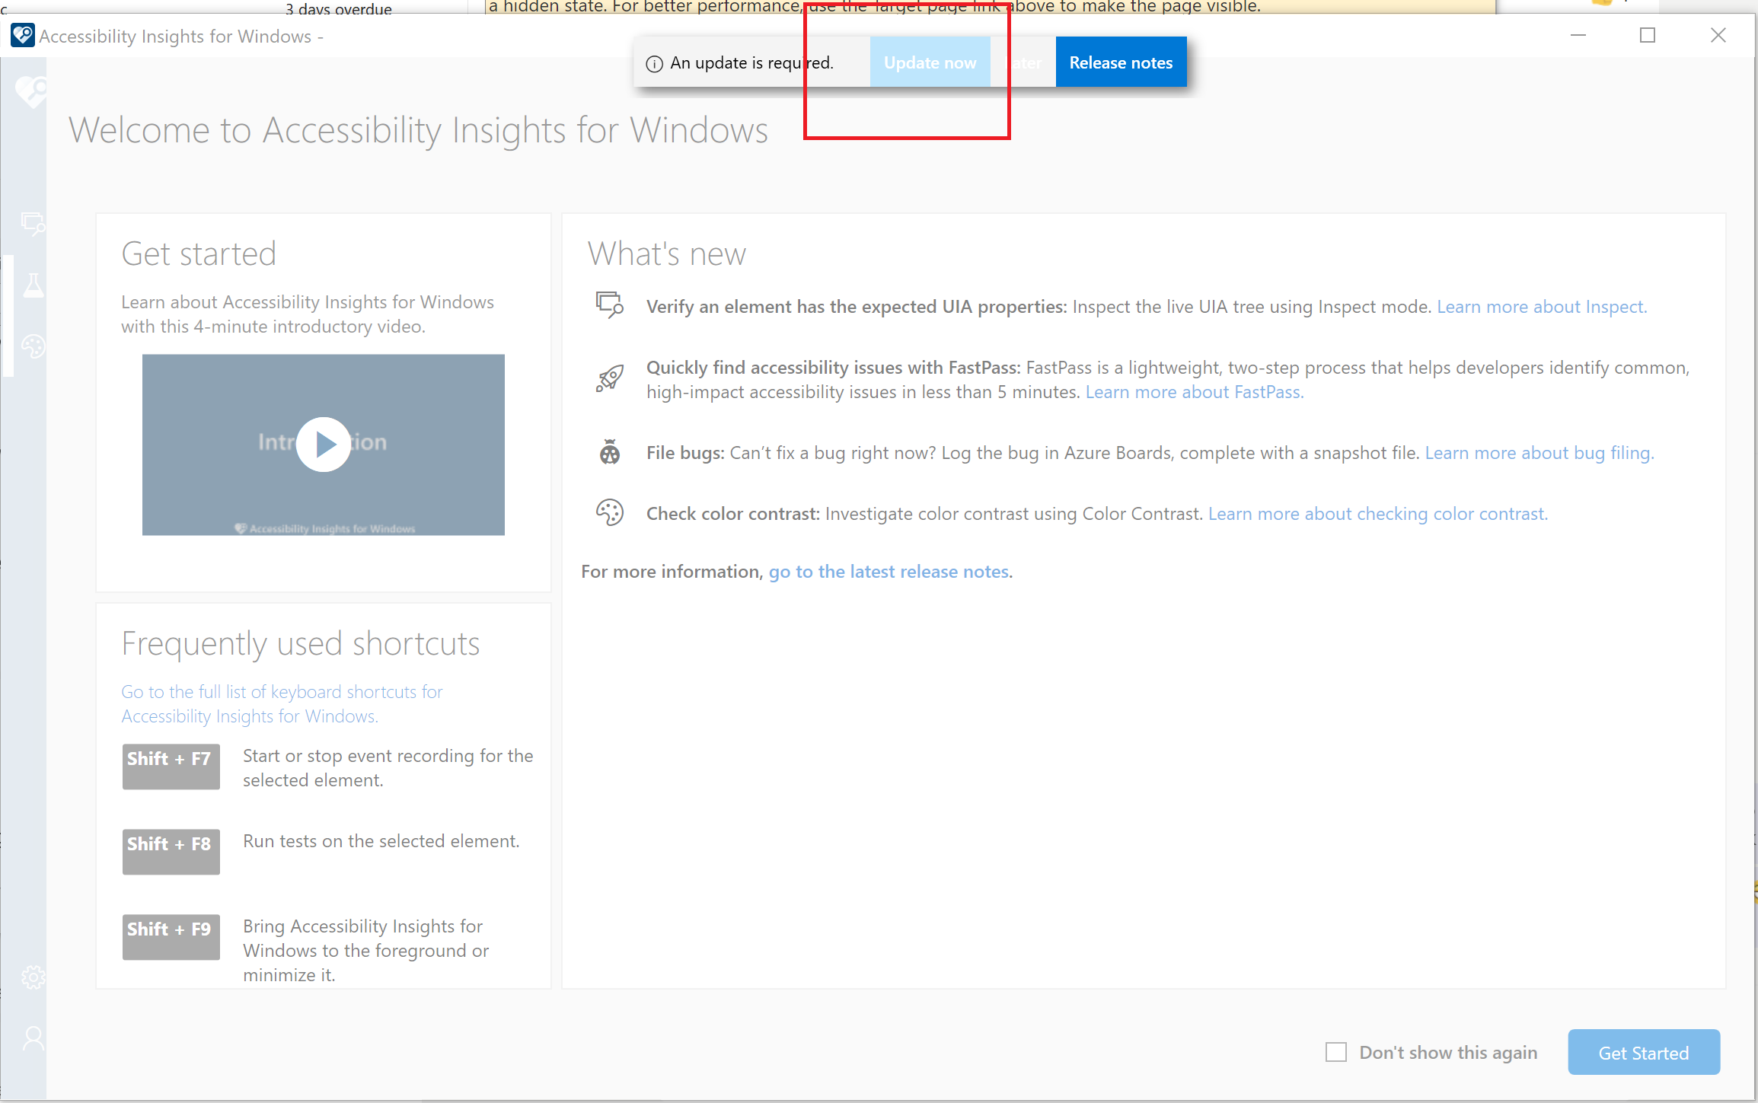1758x1103 pixels.
Task: Play the introductory video
Action: (x=323, y=445)
